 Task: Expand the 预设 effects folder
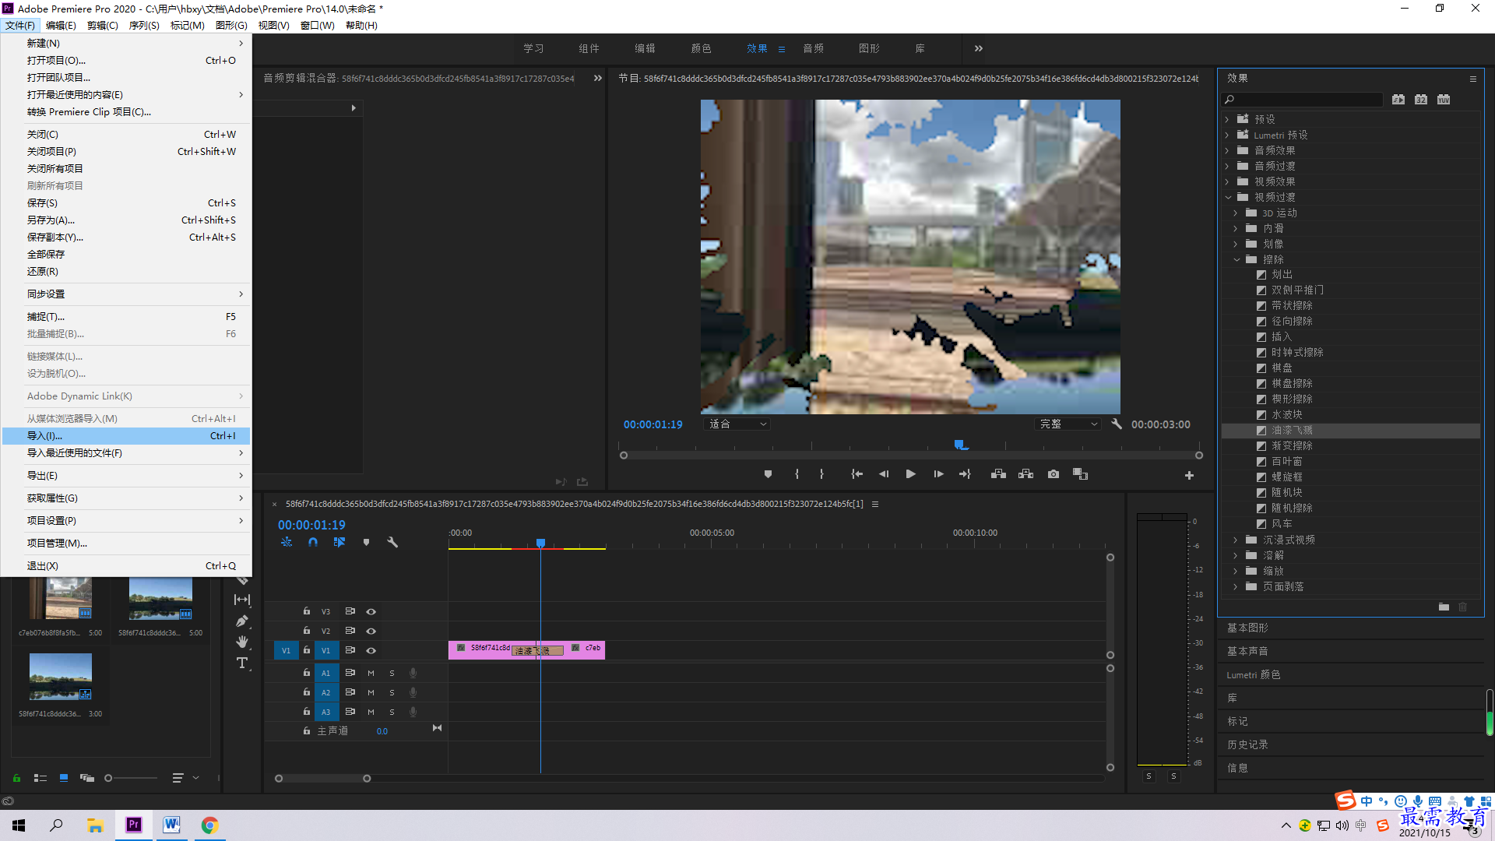[x=1227, y=119]
